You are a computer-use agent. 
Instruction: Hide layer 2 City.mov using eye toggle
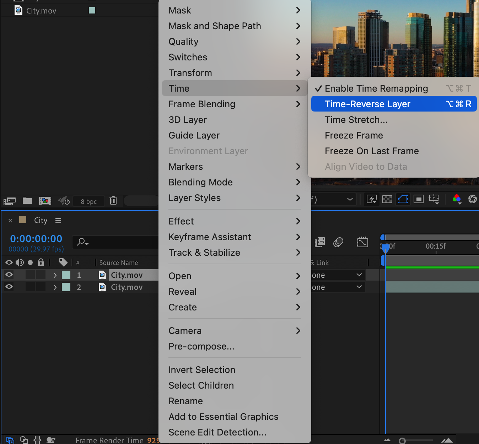pyautogui.click(x=9, y=287)
